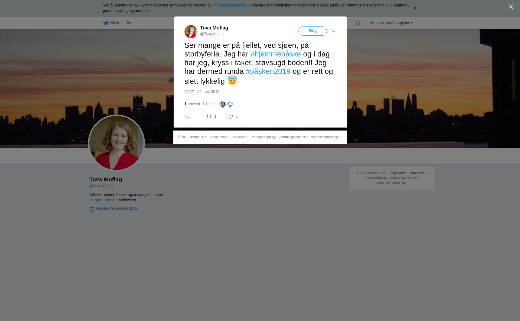Image resolution: width=520 pixels, height=321 pixels.
Task: Dismiss the cookie notice with small X
Action: coord(415,8)
